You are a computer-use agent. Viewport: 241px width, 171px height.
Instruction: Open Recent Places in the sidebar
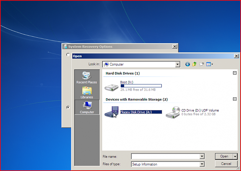point(87,78)
